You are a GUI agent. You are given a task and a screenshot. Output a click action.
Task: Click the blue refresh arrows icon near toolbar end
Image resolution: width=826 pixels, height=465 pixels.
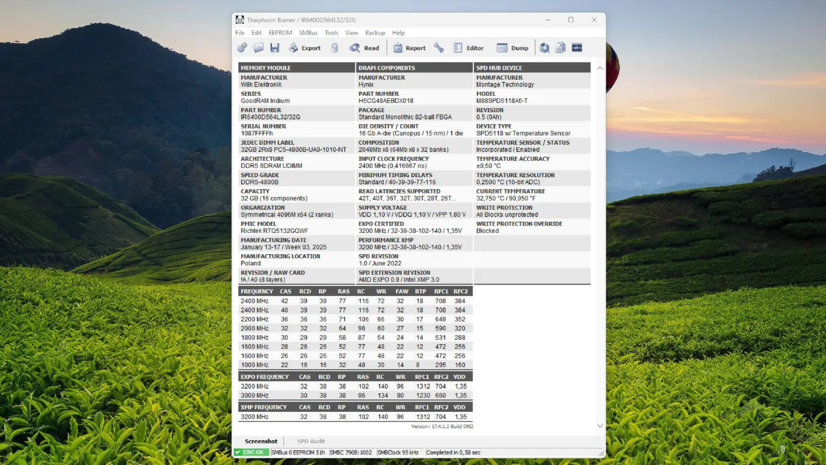pos(544,47)
